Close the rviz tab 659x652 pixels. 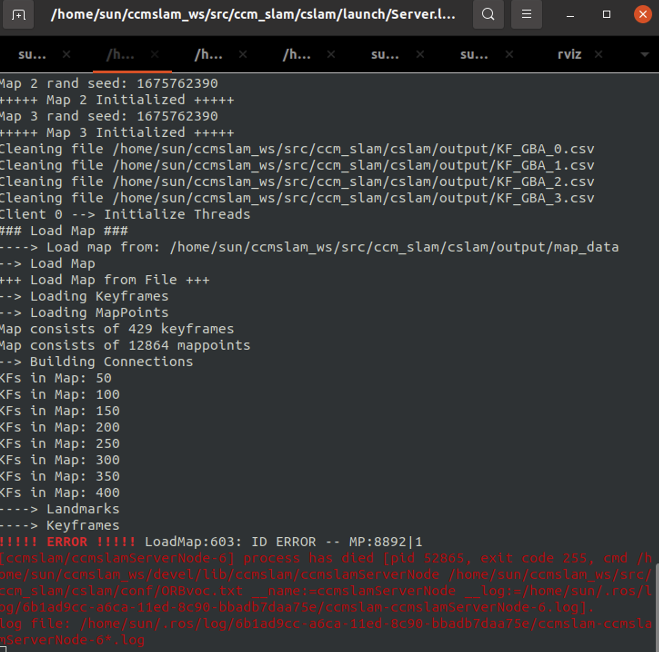pyautogui.click(x=598, y=55)
